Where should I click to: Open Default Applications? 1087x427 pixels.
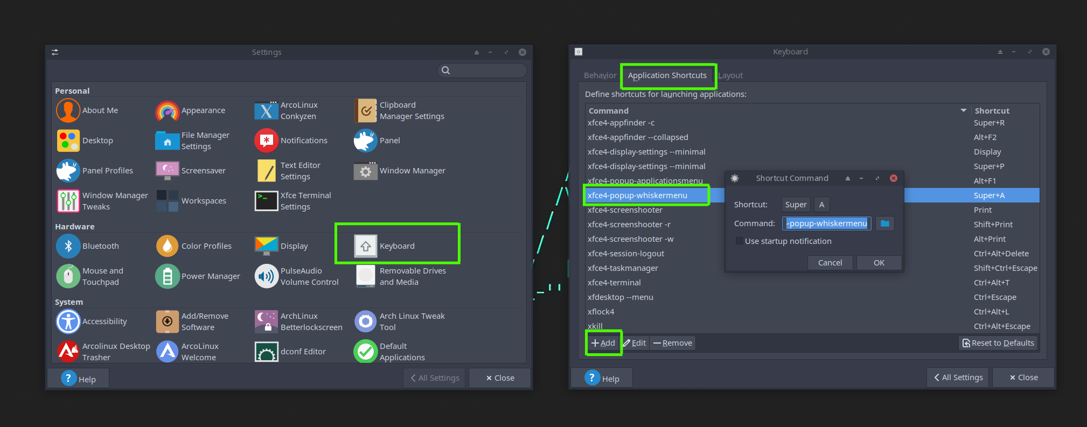389,352
